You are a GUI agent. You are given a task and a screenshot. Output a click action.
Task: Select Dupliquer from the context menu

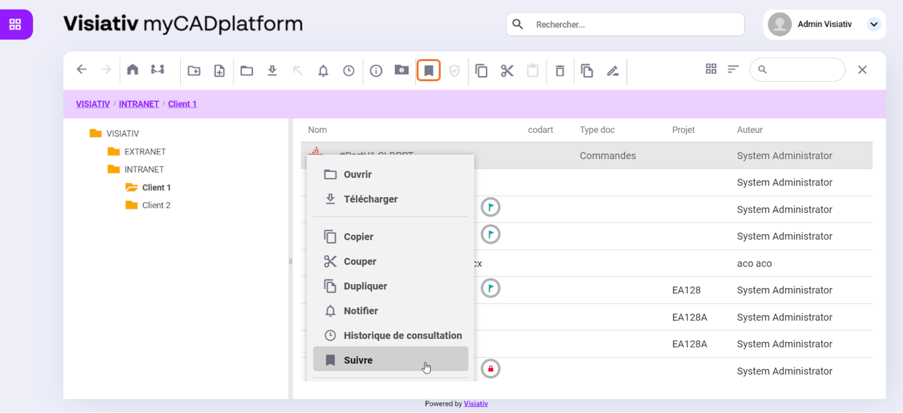tap(365, 286)
